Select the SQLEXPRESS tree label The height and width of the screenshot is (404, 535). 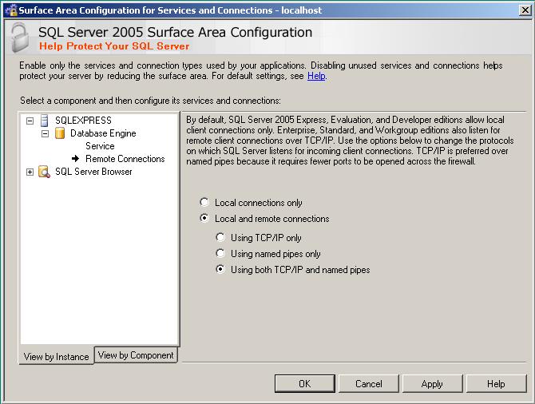pyautogui.click(x=83, y=121)
